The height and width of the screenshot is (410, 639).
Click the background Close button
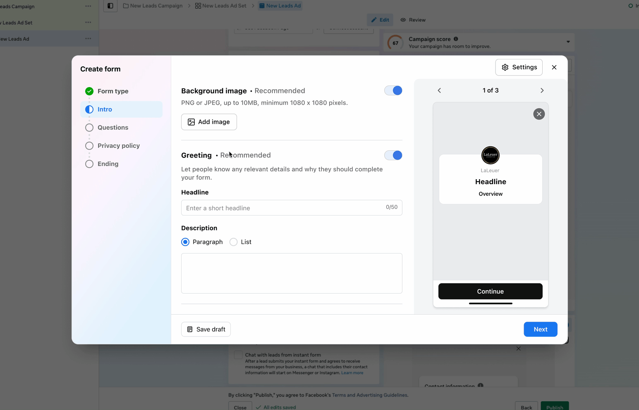pos(240,407)
